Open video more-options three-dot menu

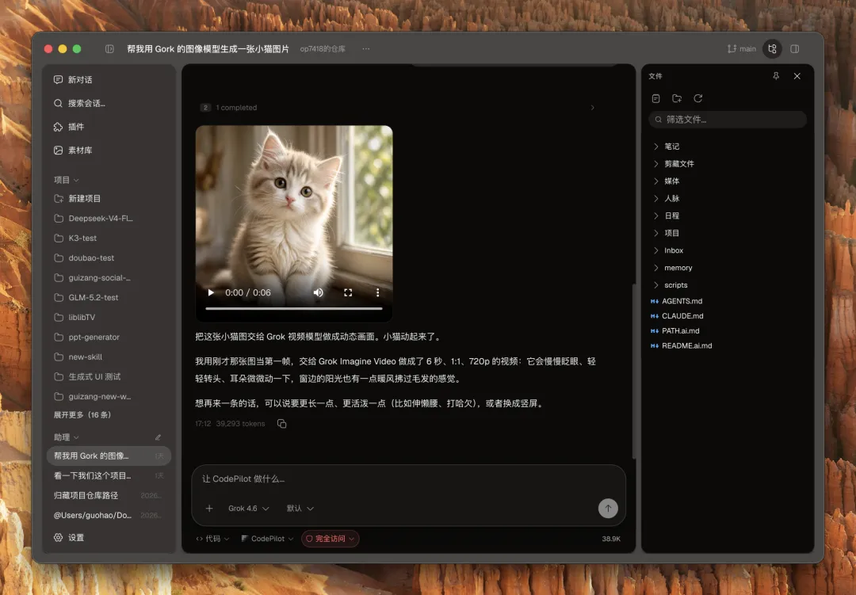[377, 292]
